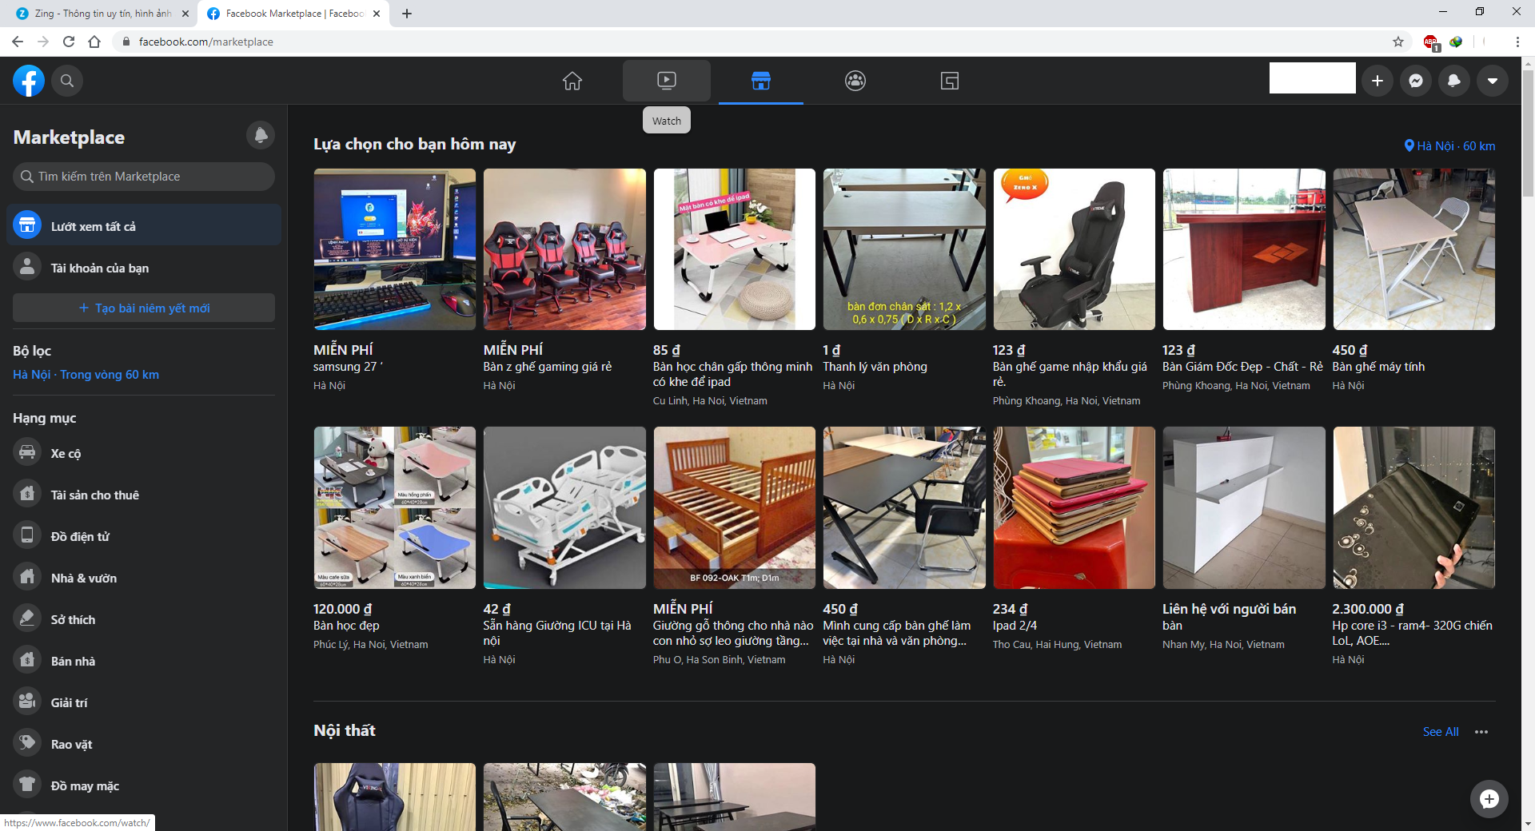The image size is (1535, 831).
Task: Open the Ipad 2/4 listing
Action: (x=1074, y=507)
